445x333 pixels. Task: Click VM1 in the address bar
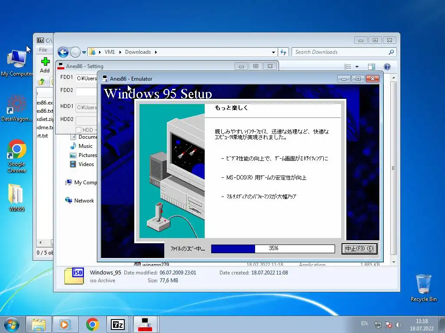[110, 52]
